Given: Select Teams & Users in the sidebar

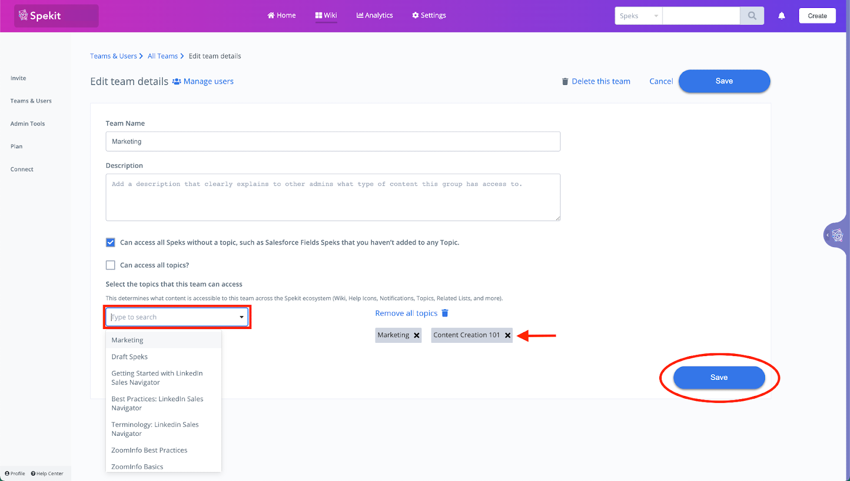Looking at the screenshot, I should click(x=31, y=101).
